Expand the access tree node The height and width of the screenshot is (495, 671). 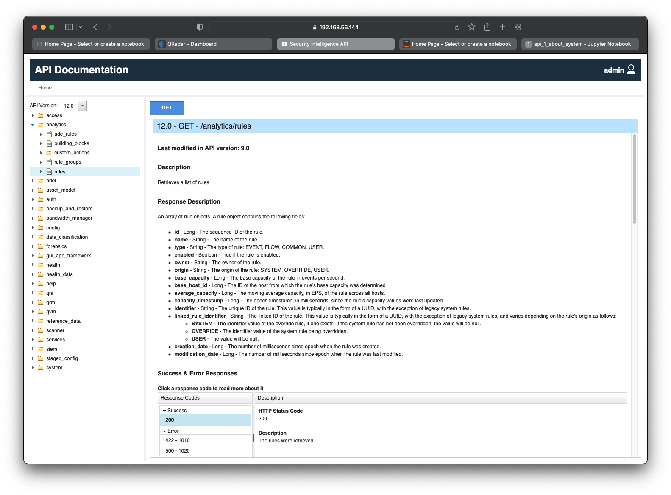click(x=33, y=115)
